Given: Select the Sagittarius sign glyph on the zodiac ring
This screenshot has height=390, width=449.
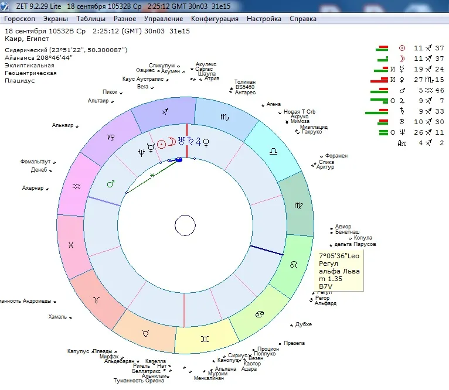Looking at the screenshot, I should [166, 111].
